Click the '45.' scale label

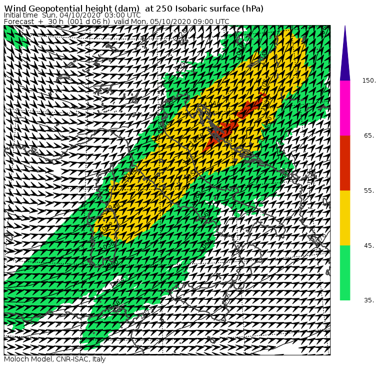(369, 246)
